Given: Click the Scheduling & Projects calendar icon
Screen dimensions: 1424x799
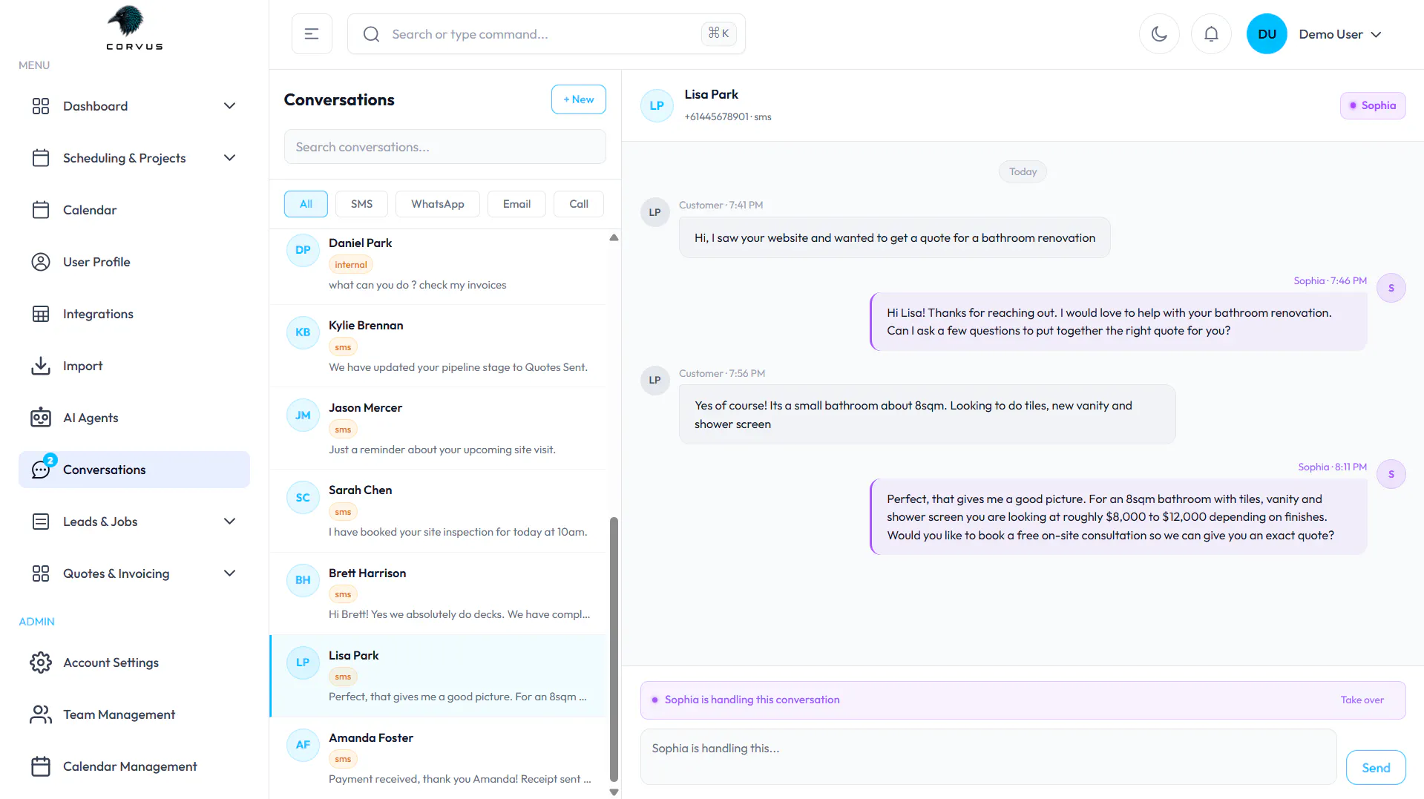Looking at the screenshot, I should coord(41,158).
